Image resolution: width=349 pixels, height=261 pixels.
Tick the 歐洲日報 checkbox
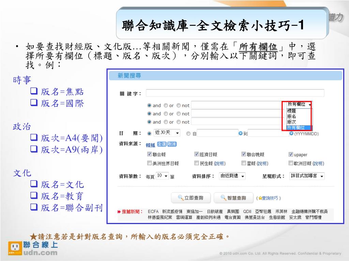291,163
